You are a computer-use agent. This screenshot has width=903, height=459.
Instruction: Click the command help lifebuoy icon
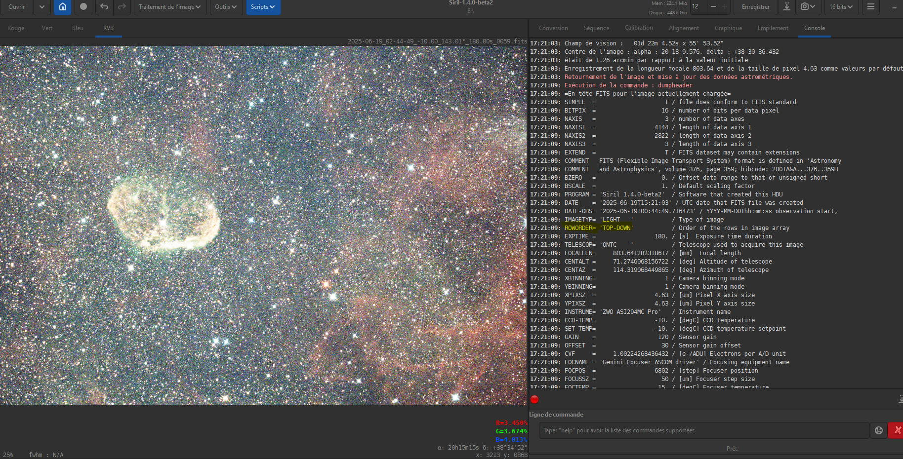[x=878, y=430]
